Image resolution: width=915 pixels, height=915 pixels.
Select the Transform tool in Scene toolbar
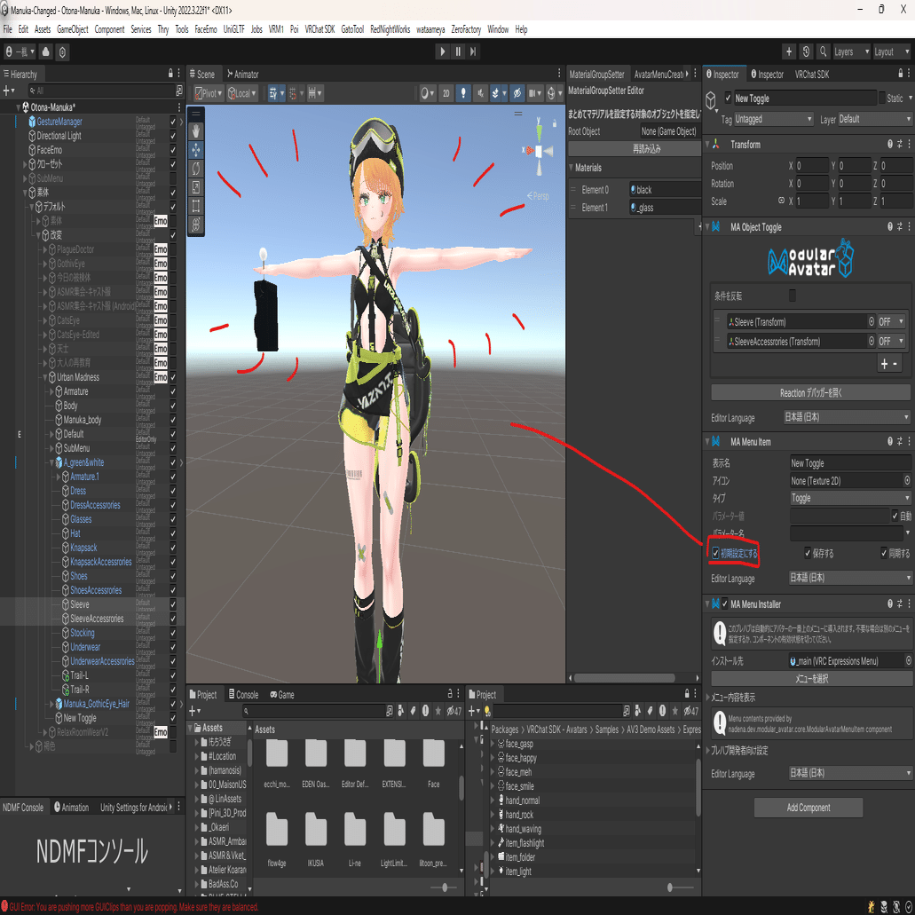[x=195, y=224]
